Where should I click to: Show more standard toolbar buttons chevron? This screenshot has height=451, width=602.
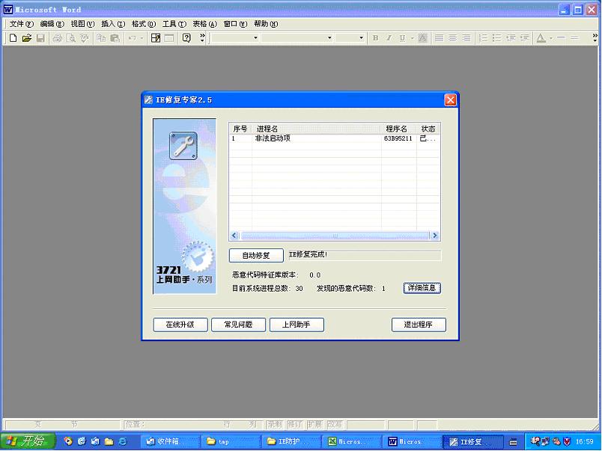click(x=202, y=37)
